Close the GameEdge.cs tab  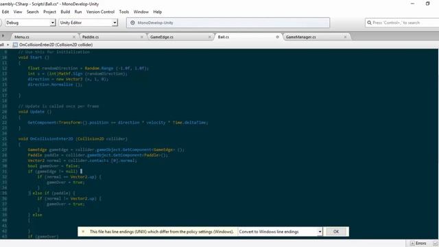click(209, 37)
